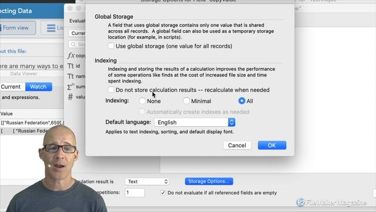Check Do not store calculation results
376x212 pixels.
111,90
